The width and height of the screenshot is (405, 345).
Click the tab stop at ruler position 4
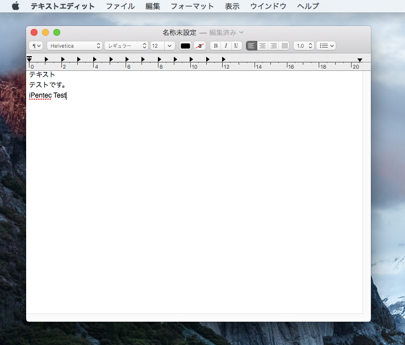94,60
